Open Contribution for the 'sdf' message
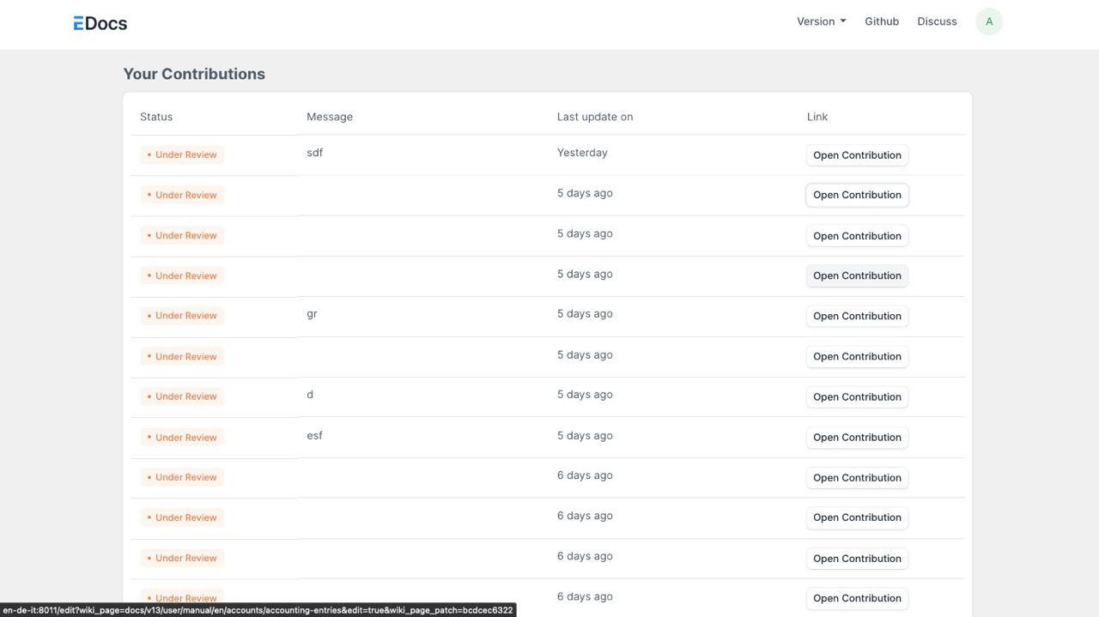 856,155
